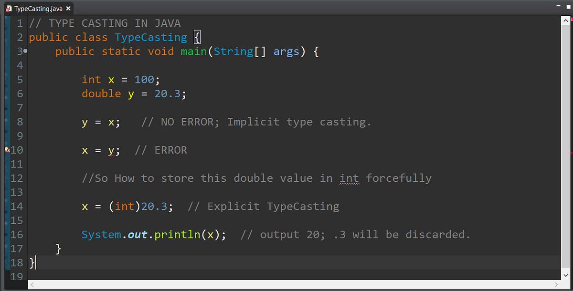
Task: Click the left arrow of the horizontal scrollbar
Action: [31, 285]
